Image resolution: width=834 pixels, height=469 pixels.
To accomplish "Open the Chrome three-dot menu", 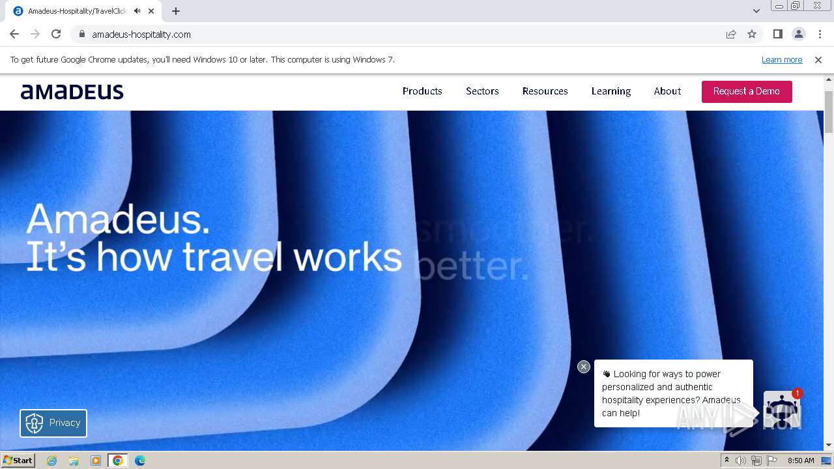I will (820, 34).
